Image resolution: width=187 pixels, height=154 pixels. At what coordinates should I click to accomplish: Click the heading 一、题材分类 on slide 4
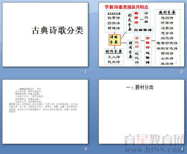pos(140,87)
